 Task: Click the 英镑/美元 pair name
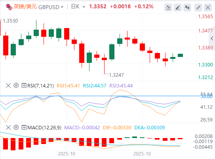click(25, 7)
